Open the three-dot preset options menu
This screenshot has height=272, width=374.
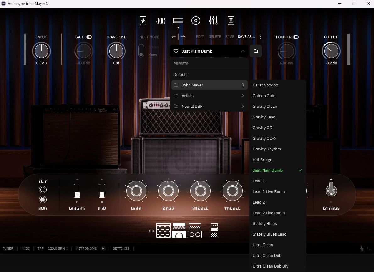pyautogui.click(x=260, y=37)
